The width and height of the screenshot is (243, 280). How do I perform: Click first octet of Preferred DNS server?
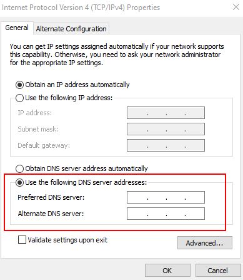click(x=137, y=197)
